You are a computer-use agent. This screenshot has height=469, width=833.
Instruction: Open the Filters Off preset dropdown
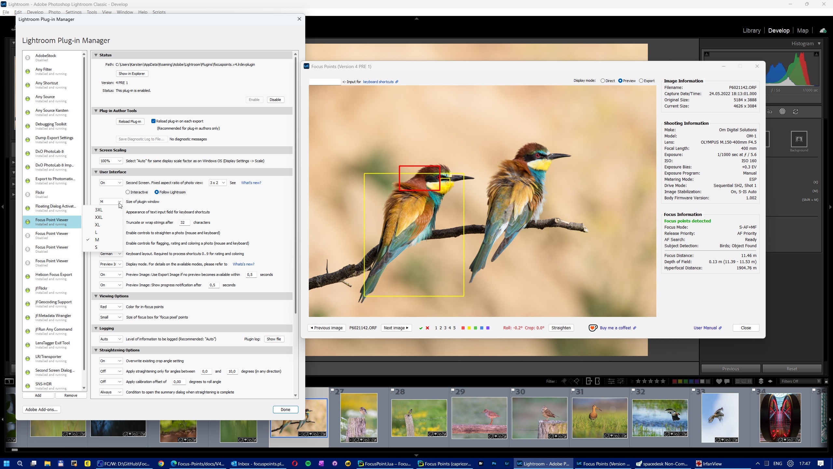pyautogui.click(x=800, y=381)
